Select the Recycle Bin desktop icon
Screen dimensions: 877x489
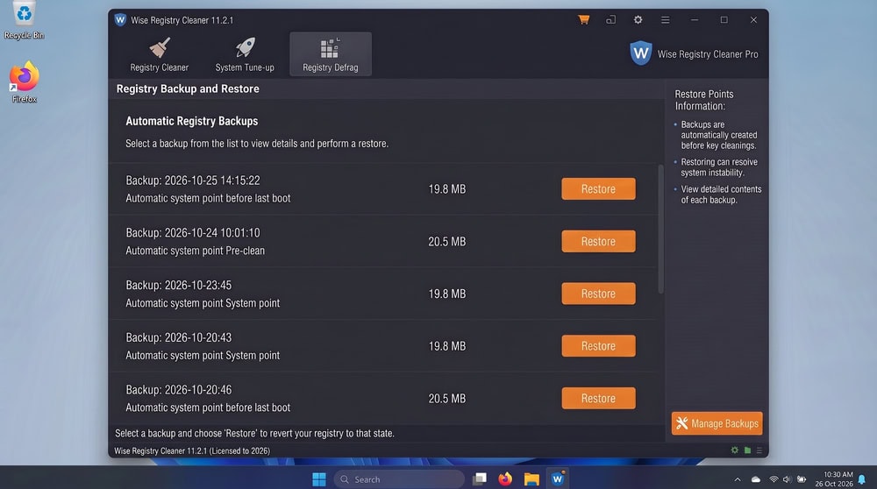tap(24, 21)
